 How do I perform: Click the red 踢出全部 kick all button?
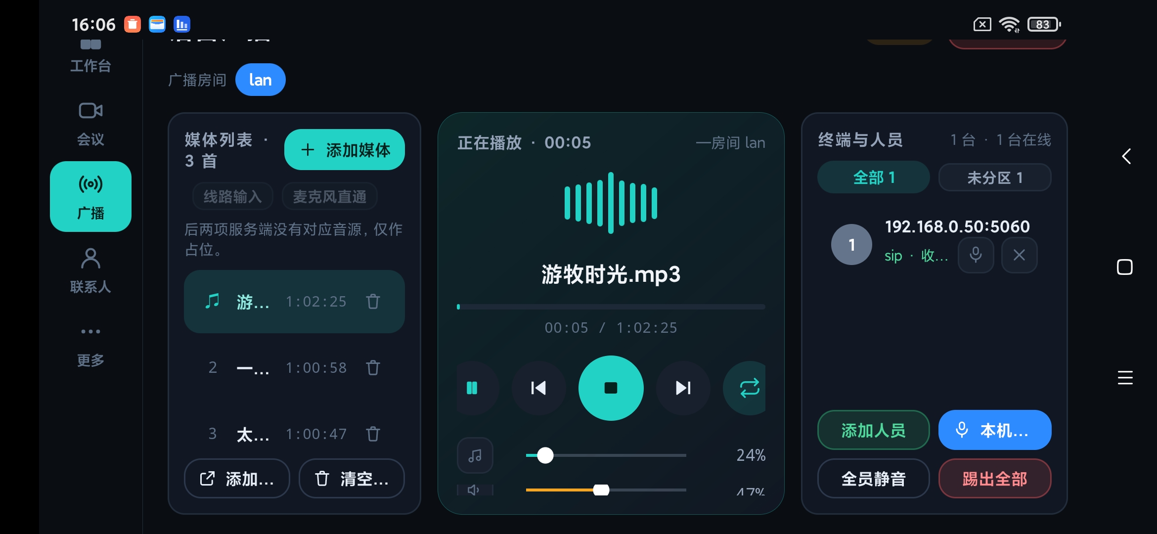tap(994, 479)
